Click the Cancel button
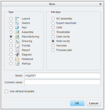 coord(93,103)
